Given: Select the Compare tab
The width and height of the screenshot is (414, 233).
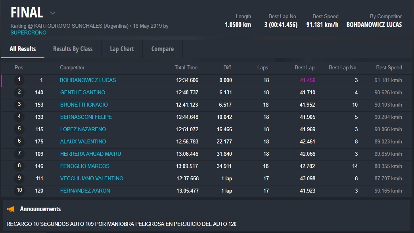Looking at the screenshot, I should point(162,49).
